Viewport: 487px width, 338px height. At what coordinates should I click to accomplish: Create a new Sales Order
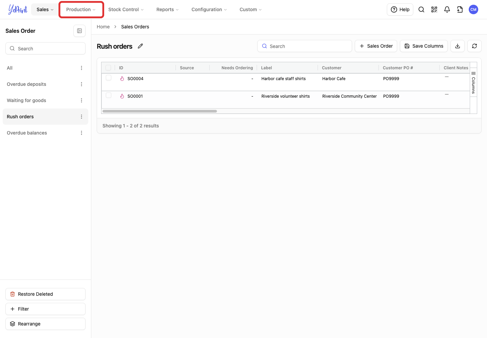(376, 46)
